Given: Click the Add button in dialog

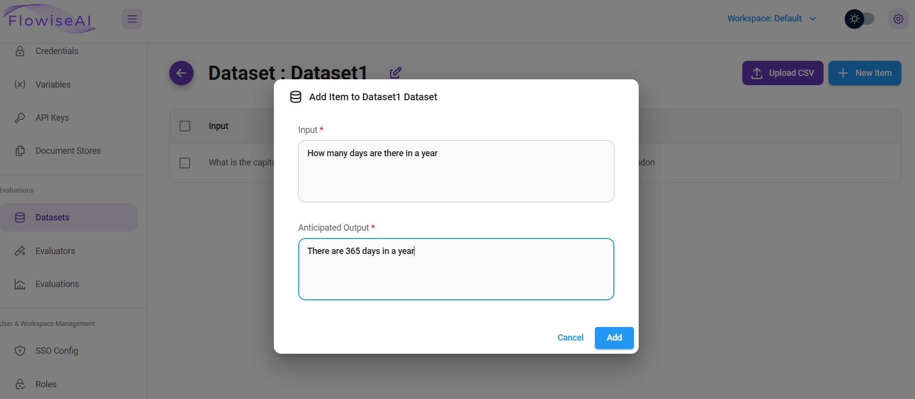Looking at the screenshot, I should tap(614, 338).
